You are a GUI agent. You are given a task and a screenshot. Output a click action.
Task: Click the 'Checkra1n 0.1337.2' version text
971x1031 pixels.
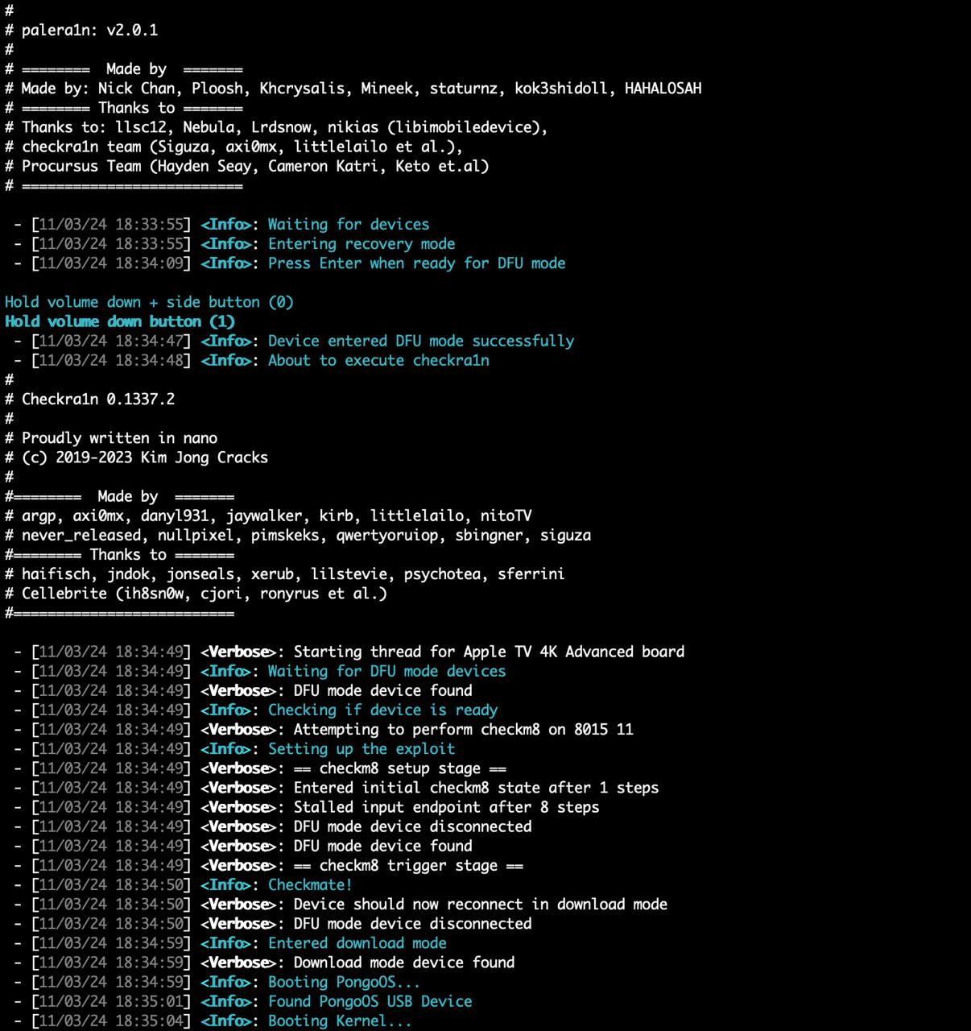(x=97, y=400)
